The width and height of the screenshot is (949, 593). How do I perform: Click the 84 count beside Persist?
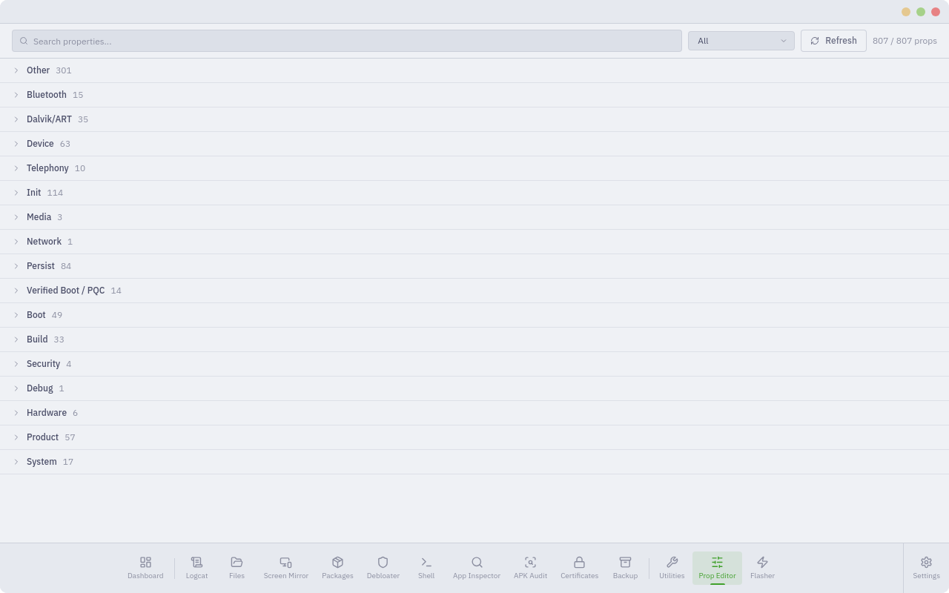pos(66,266)
